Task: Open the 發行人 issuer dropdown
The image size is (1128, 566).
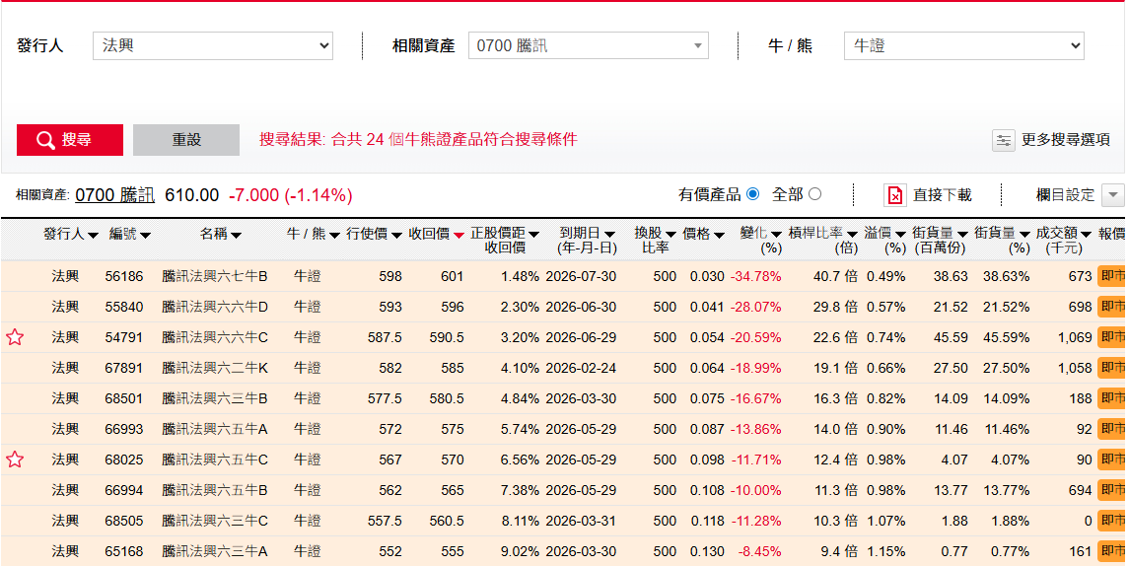Action: point(213,46)
